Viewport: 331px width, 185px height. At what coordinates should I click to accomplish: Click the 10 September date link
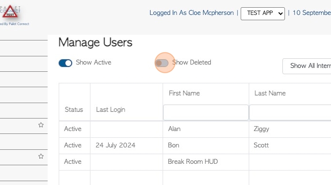click(x=312, y=13)
